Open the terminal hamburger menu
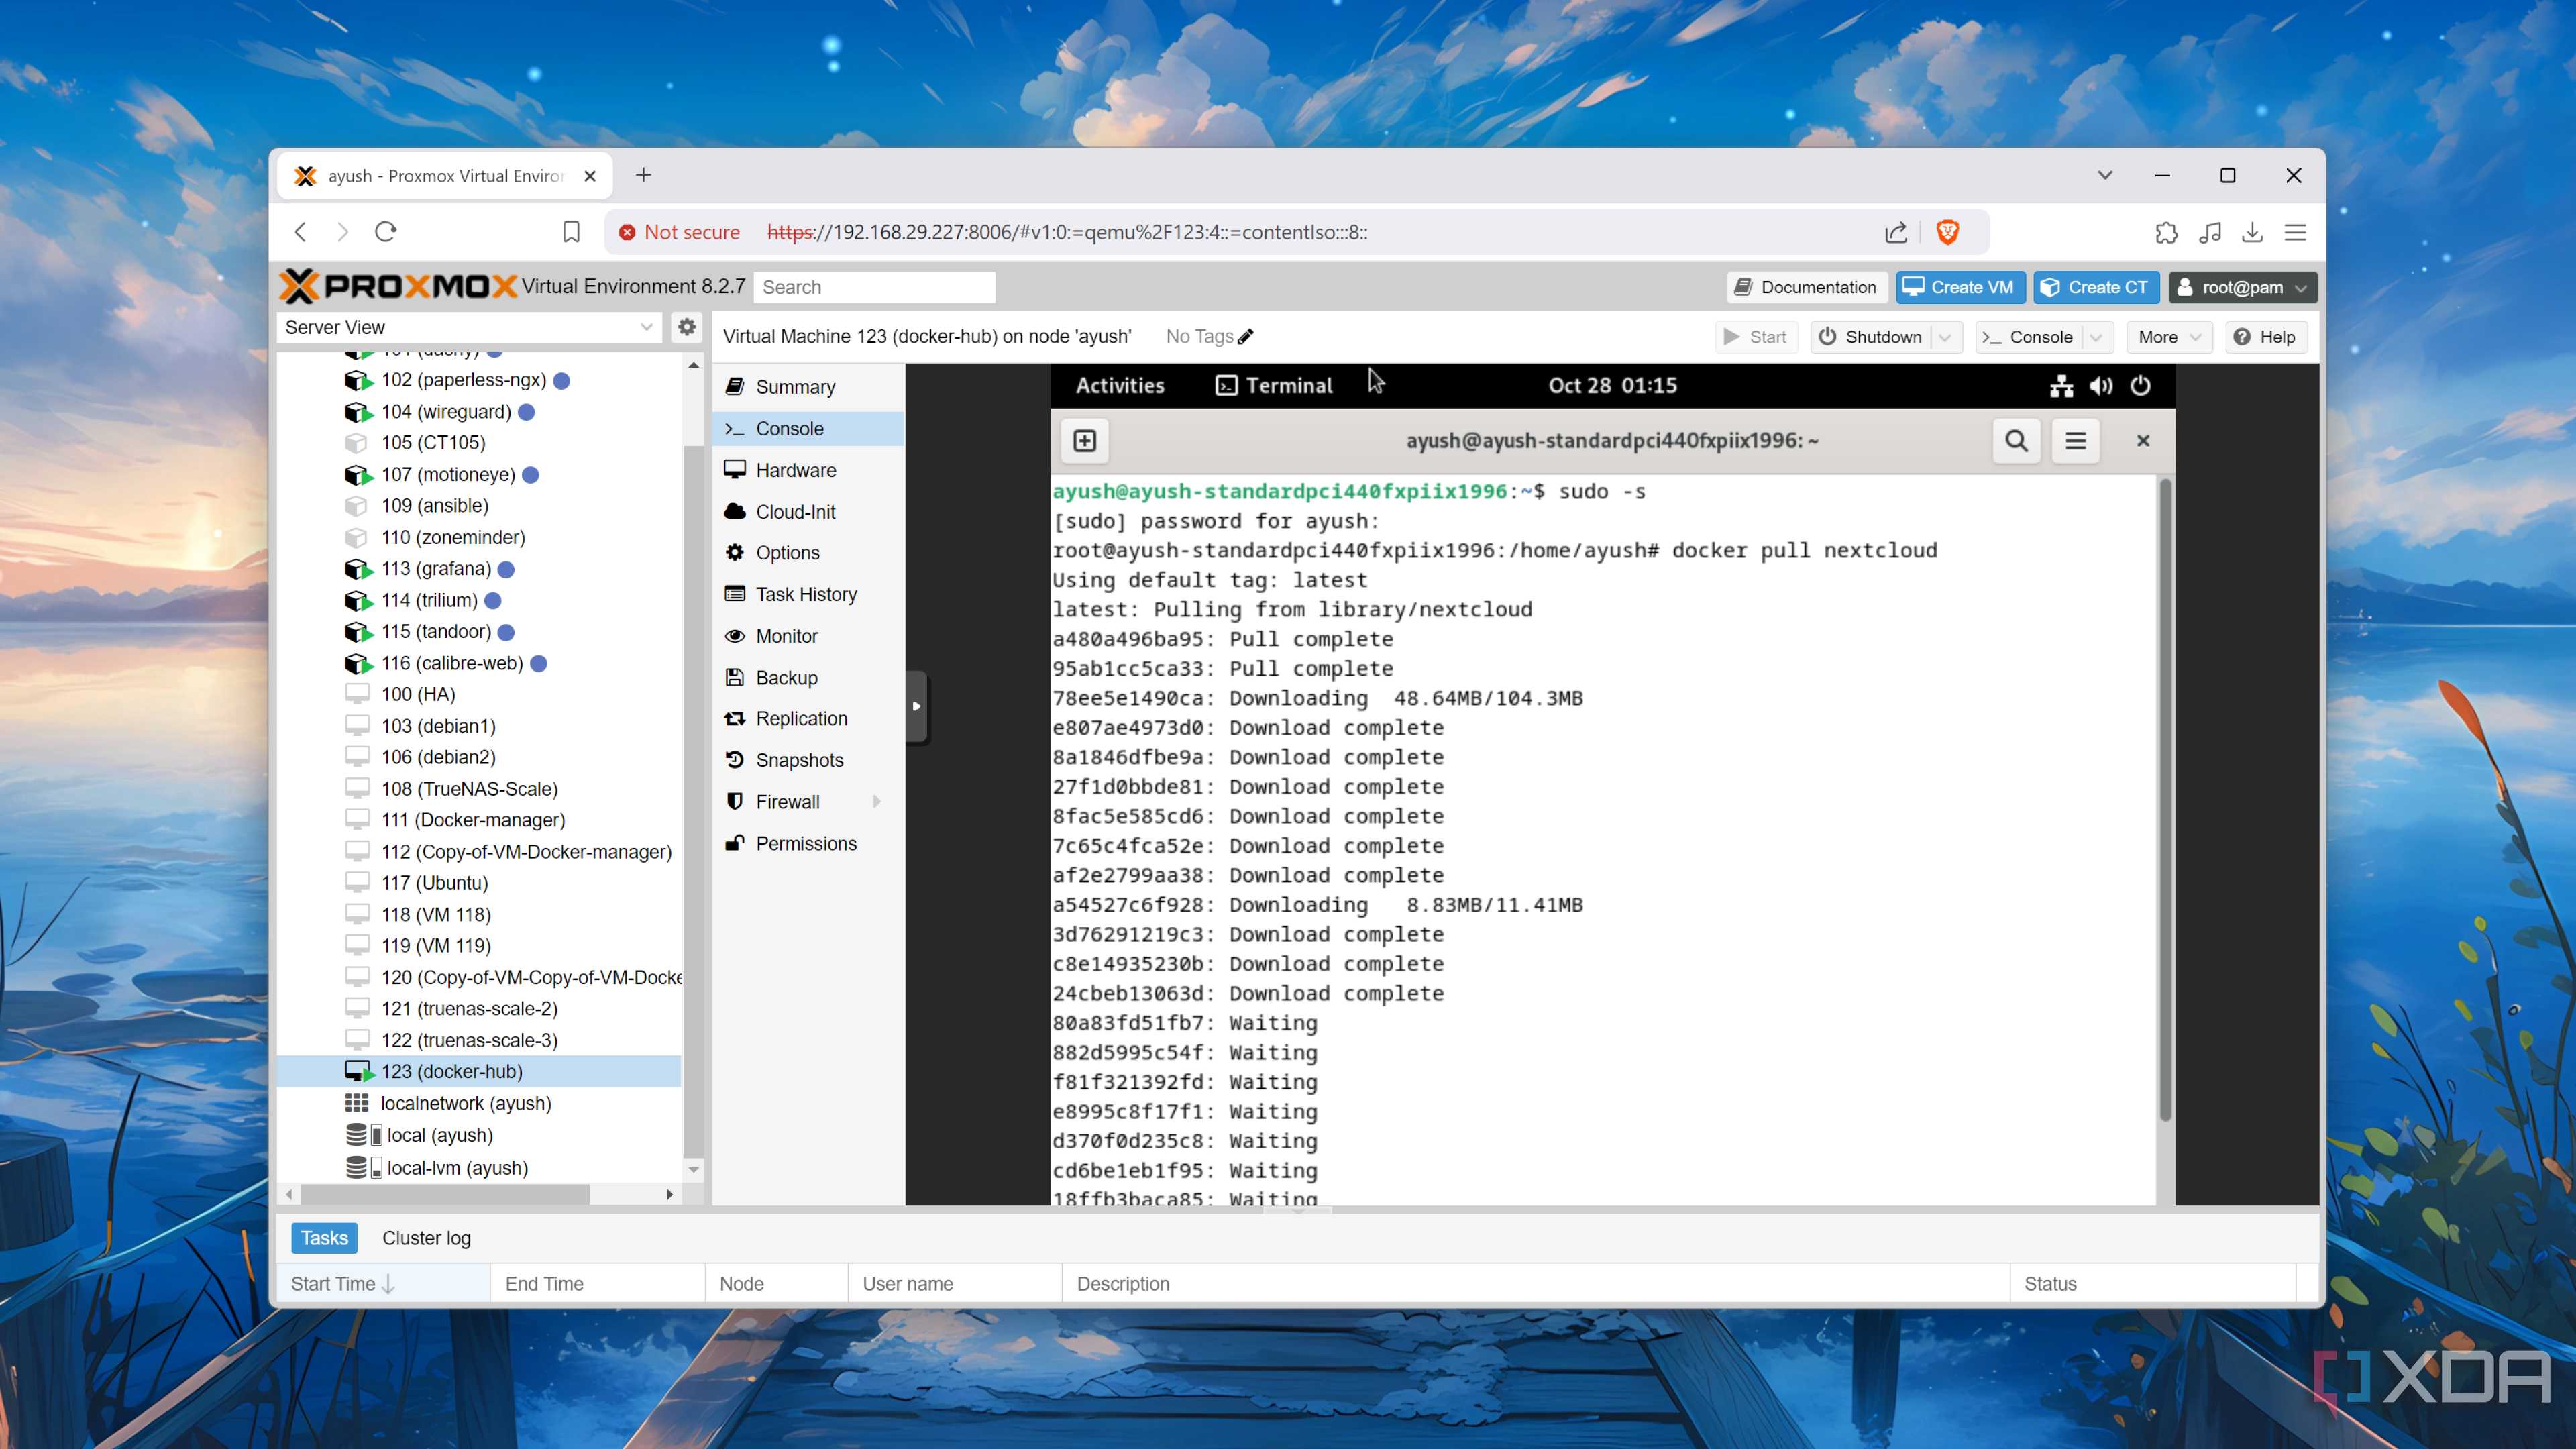Screen dimensions: 2576x1449 pos(2076,441)
